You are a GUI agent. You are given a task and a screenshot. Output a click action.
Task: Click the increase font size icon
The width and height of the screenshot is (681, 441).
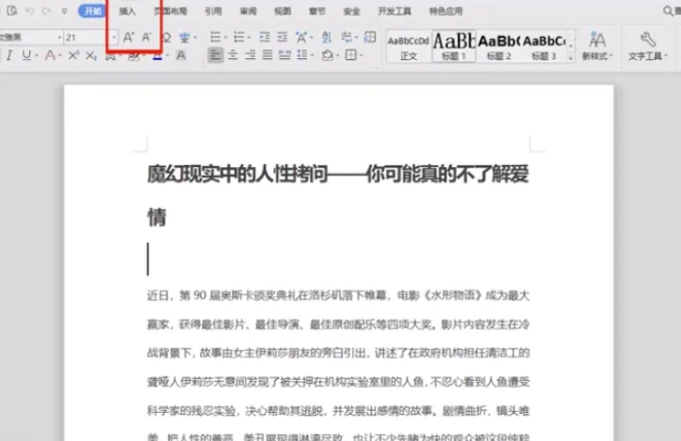point(128,37)
